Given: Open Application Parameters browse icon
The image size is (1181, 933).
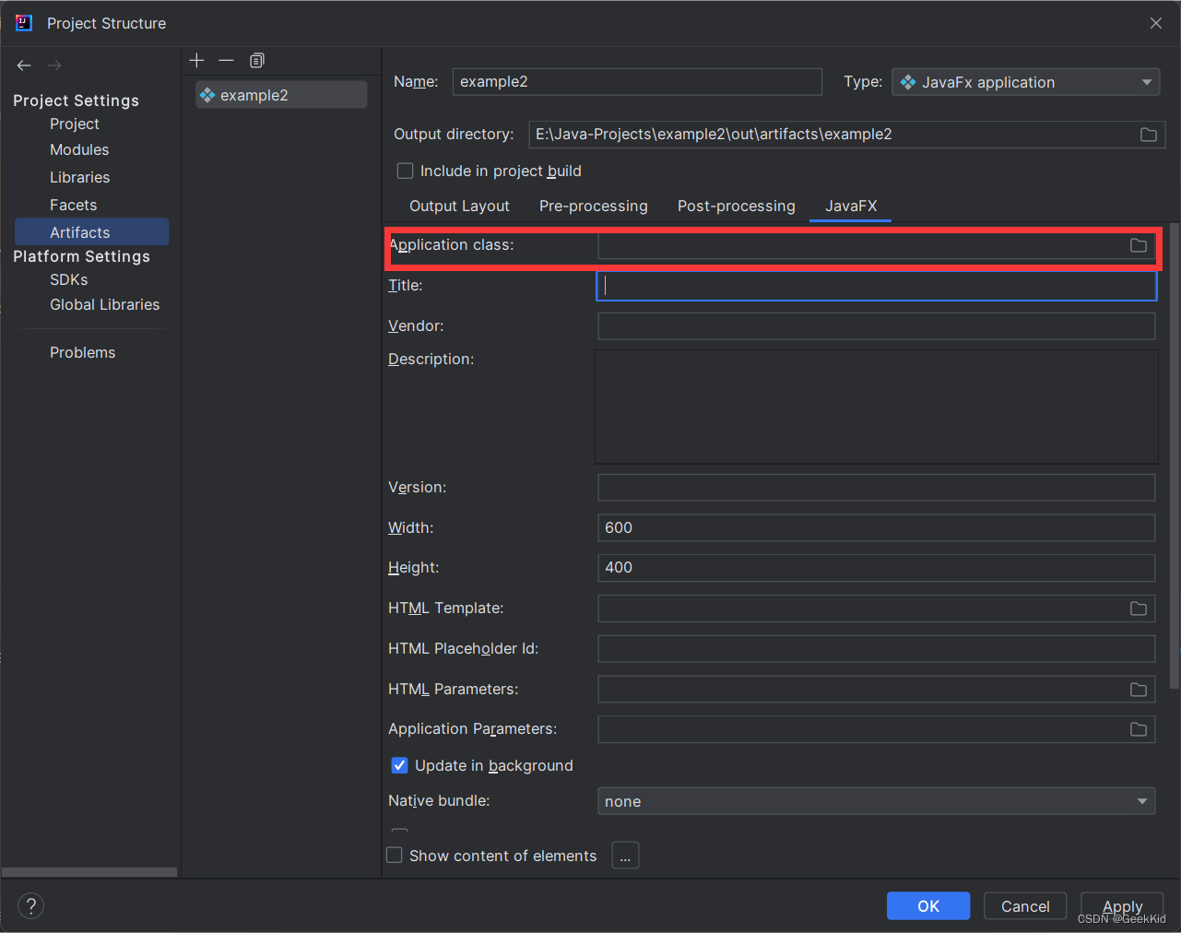Looking at the screenshot, I should pos(1139,729).
